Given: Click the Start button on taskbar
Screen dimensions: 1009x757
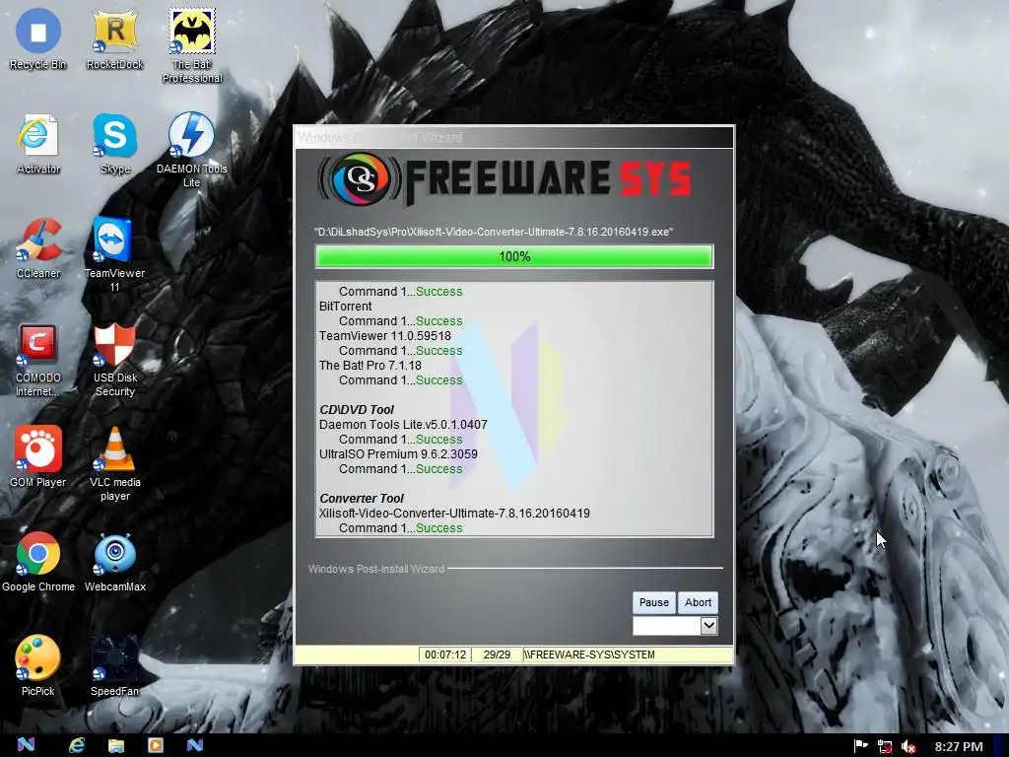Looking at the screenshot, I should click(x=26, y=745).
